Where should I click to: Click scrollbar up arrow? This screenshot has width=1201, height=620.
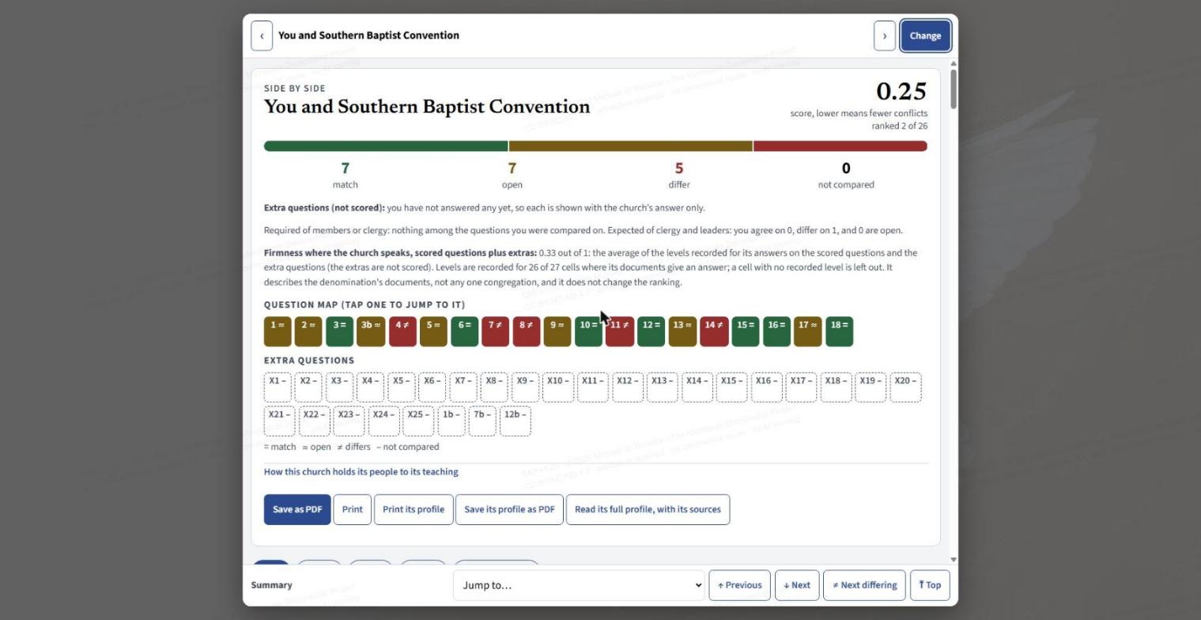pos(954,63)
